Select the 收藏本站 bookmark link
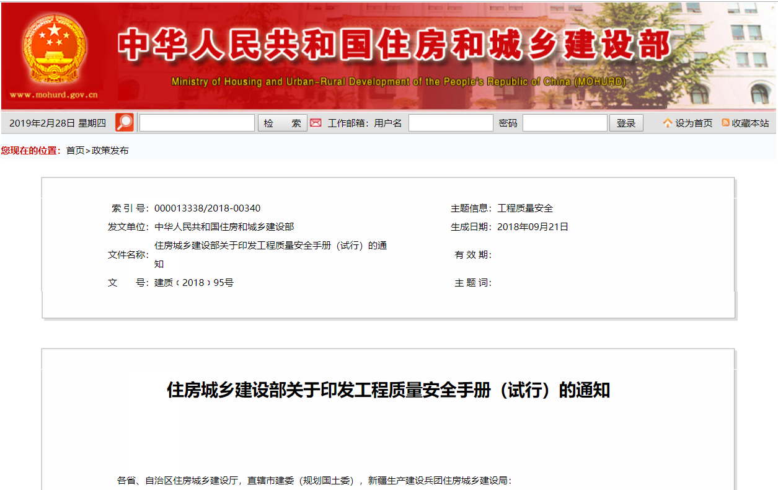Viewport: 778px width, 490px height. 750,123
